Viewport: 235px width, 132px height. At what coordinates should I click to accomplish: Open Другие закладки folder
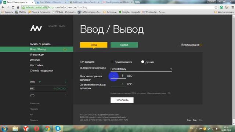[x=224, y=12]
